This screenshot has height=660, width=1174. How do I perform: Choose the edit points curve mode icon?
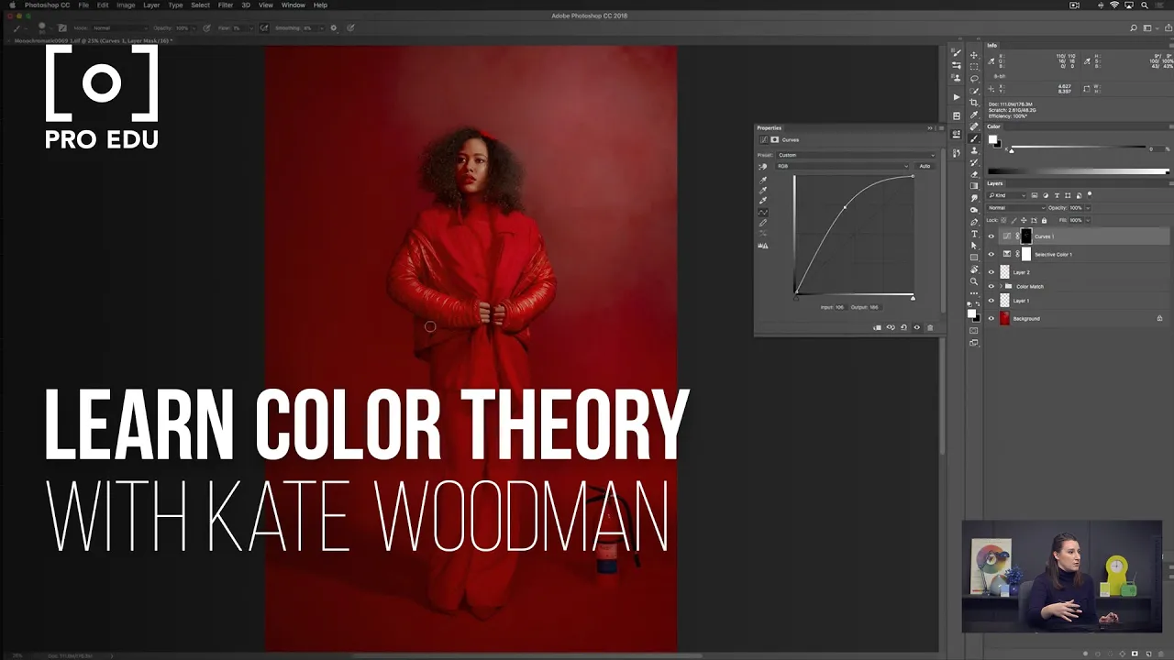(x=763, y=212)
